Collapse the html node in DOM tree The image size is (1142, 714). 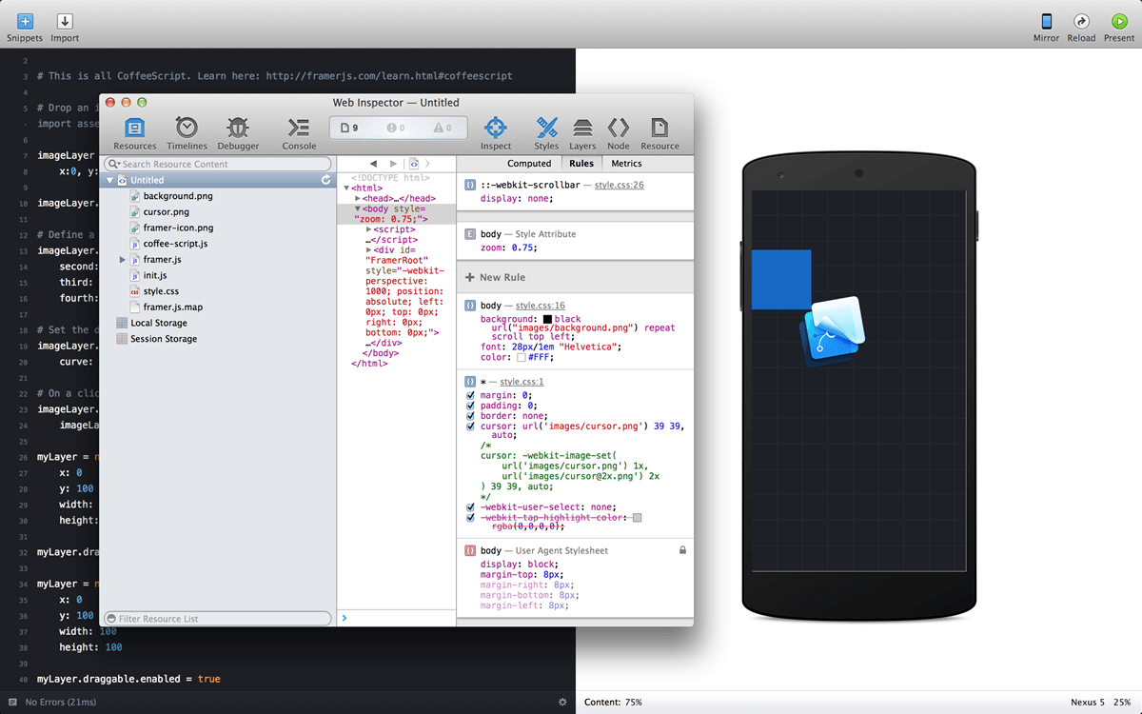[x=347, y=188]
